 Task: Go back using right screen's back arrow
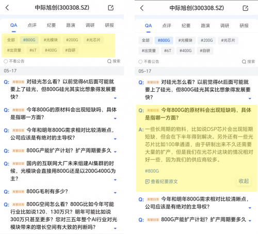(x=142, y=8)
